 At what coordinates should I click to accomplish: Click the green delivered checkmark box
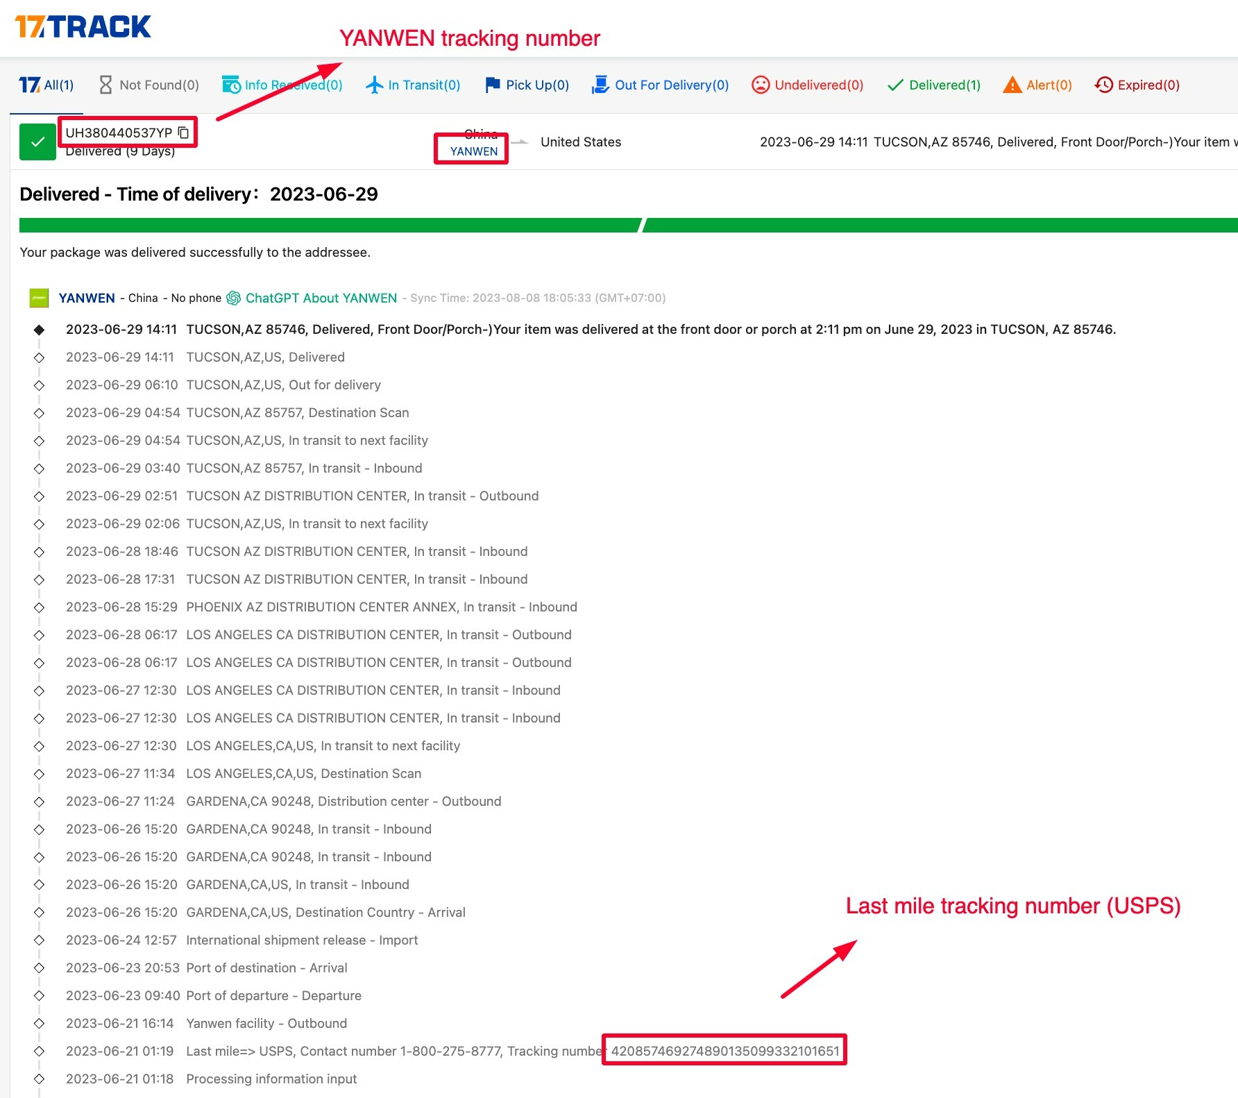[x=37, y=142]
